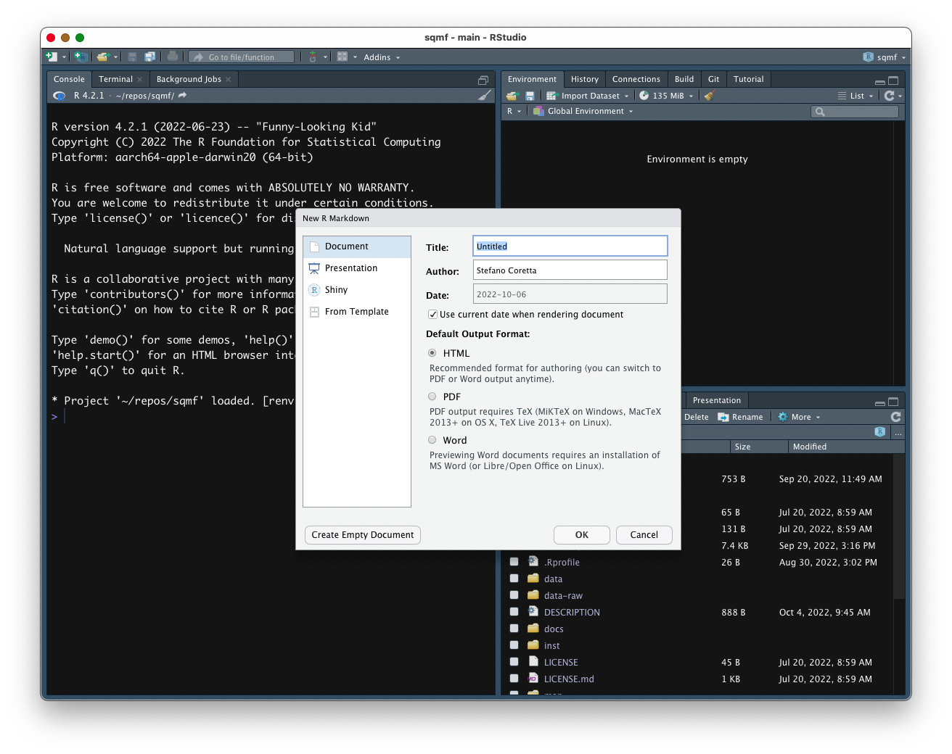Image resolution: width=952 pixels, height=754 pixels.
Task: Select From Template in New R Markdown list
Action: pyautogui.click(x=357, y=312)
